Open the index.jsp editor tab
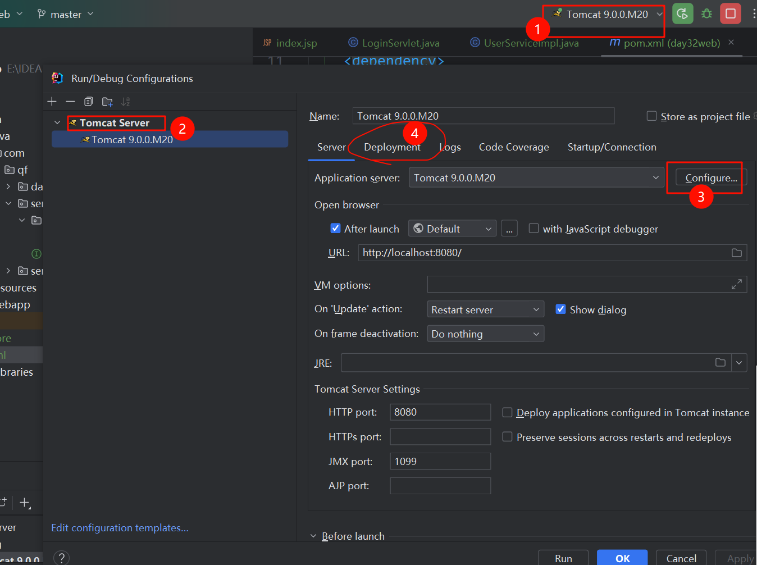The width and height of the screenshot is (757, 565). 290,43
